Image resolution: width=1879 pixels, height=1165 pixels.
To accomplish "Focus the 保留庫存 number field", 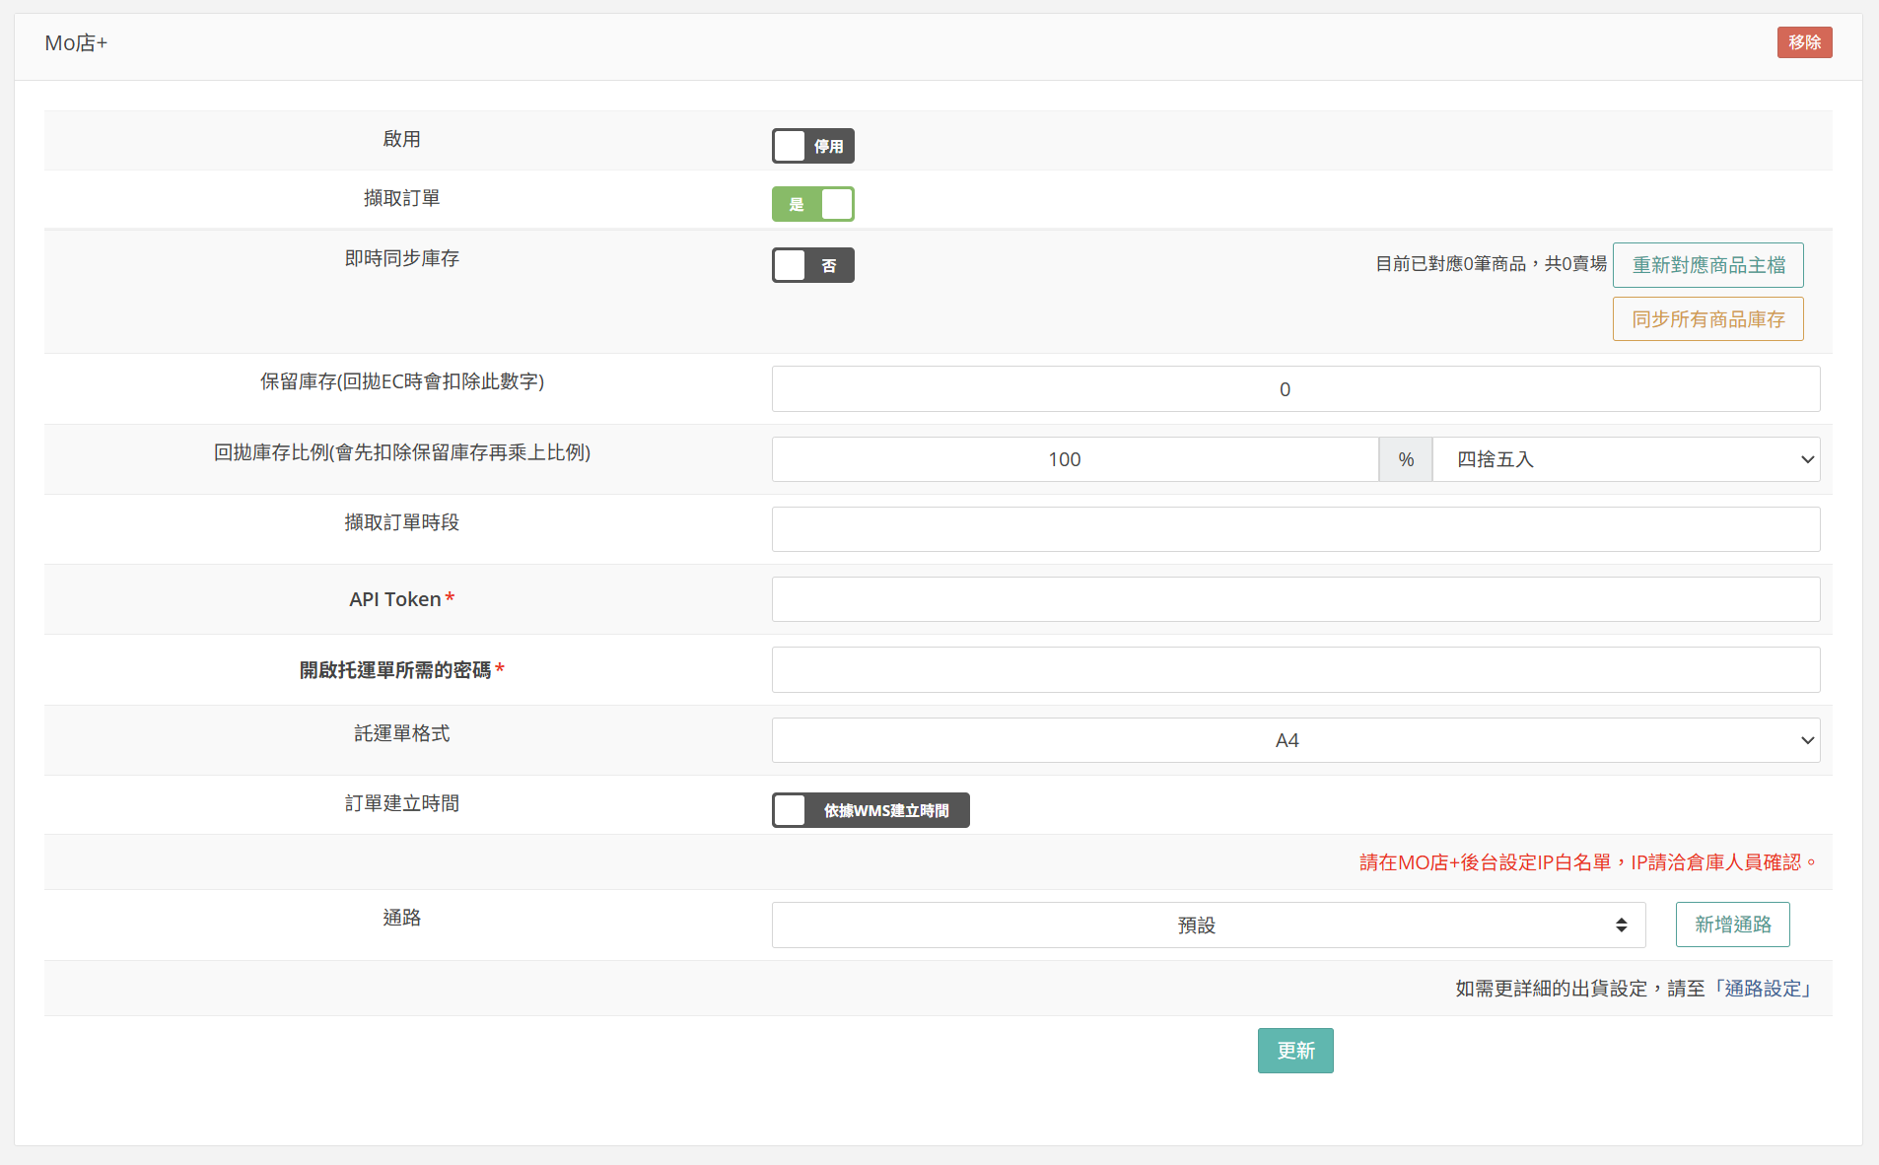I will click(x=1294, y=389).
